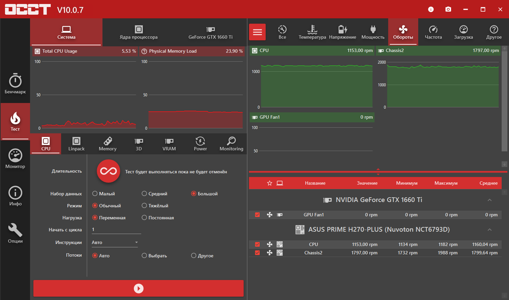Select Тяжёлый mode

coord(155,206)
